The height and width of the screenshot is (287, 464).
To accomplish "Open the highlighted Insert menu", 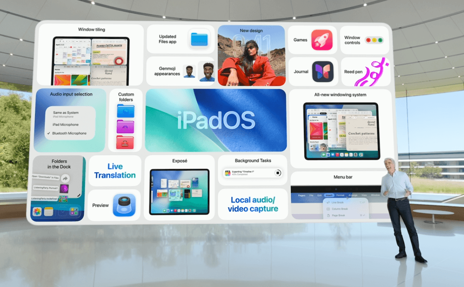I will point(329,196).
